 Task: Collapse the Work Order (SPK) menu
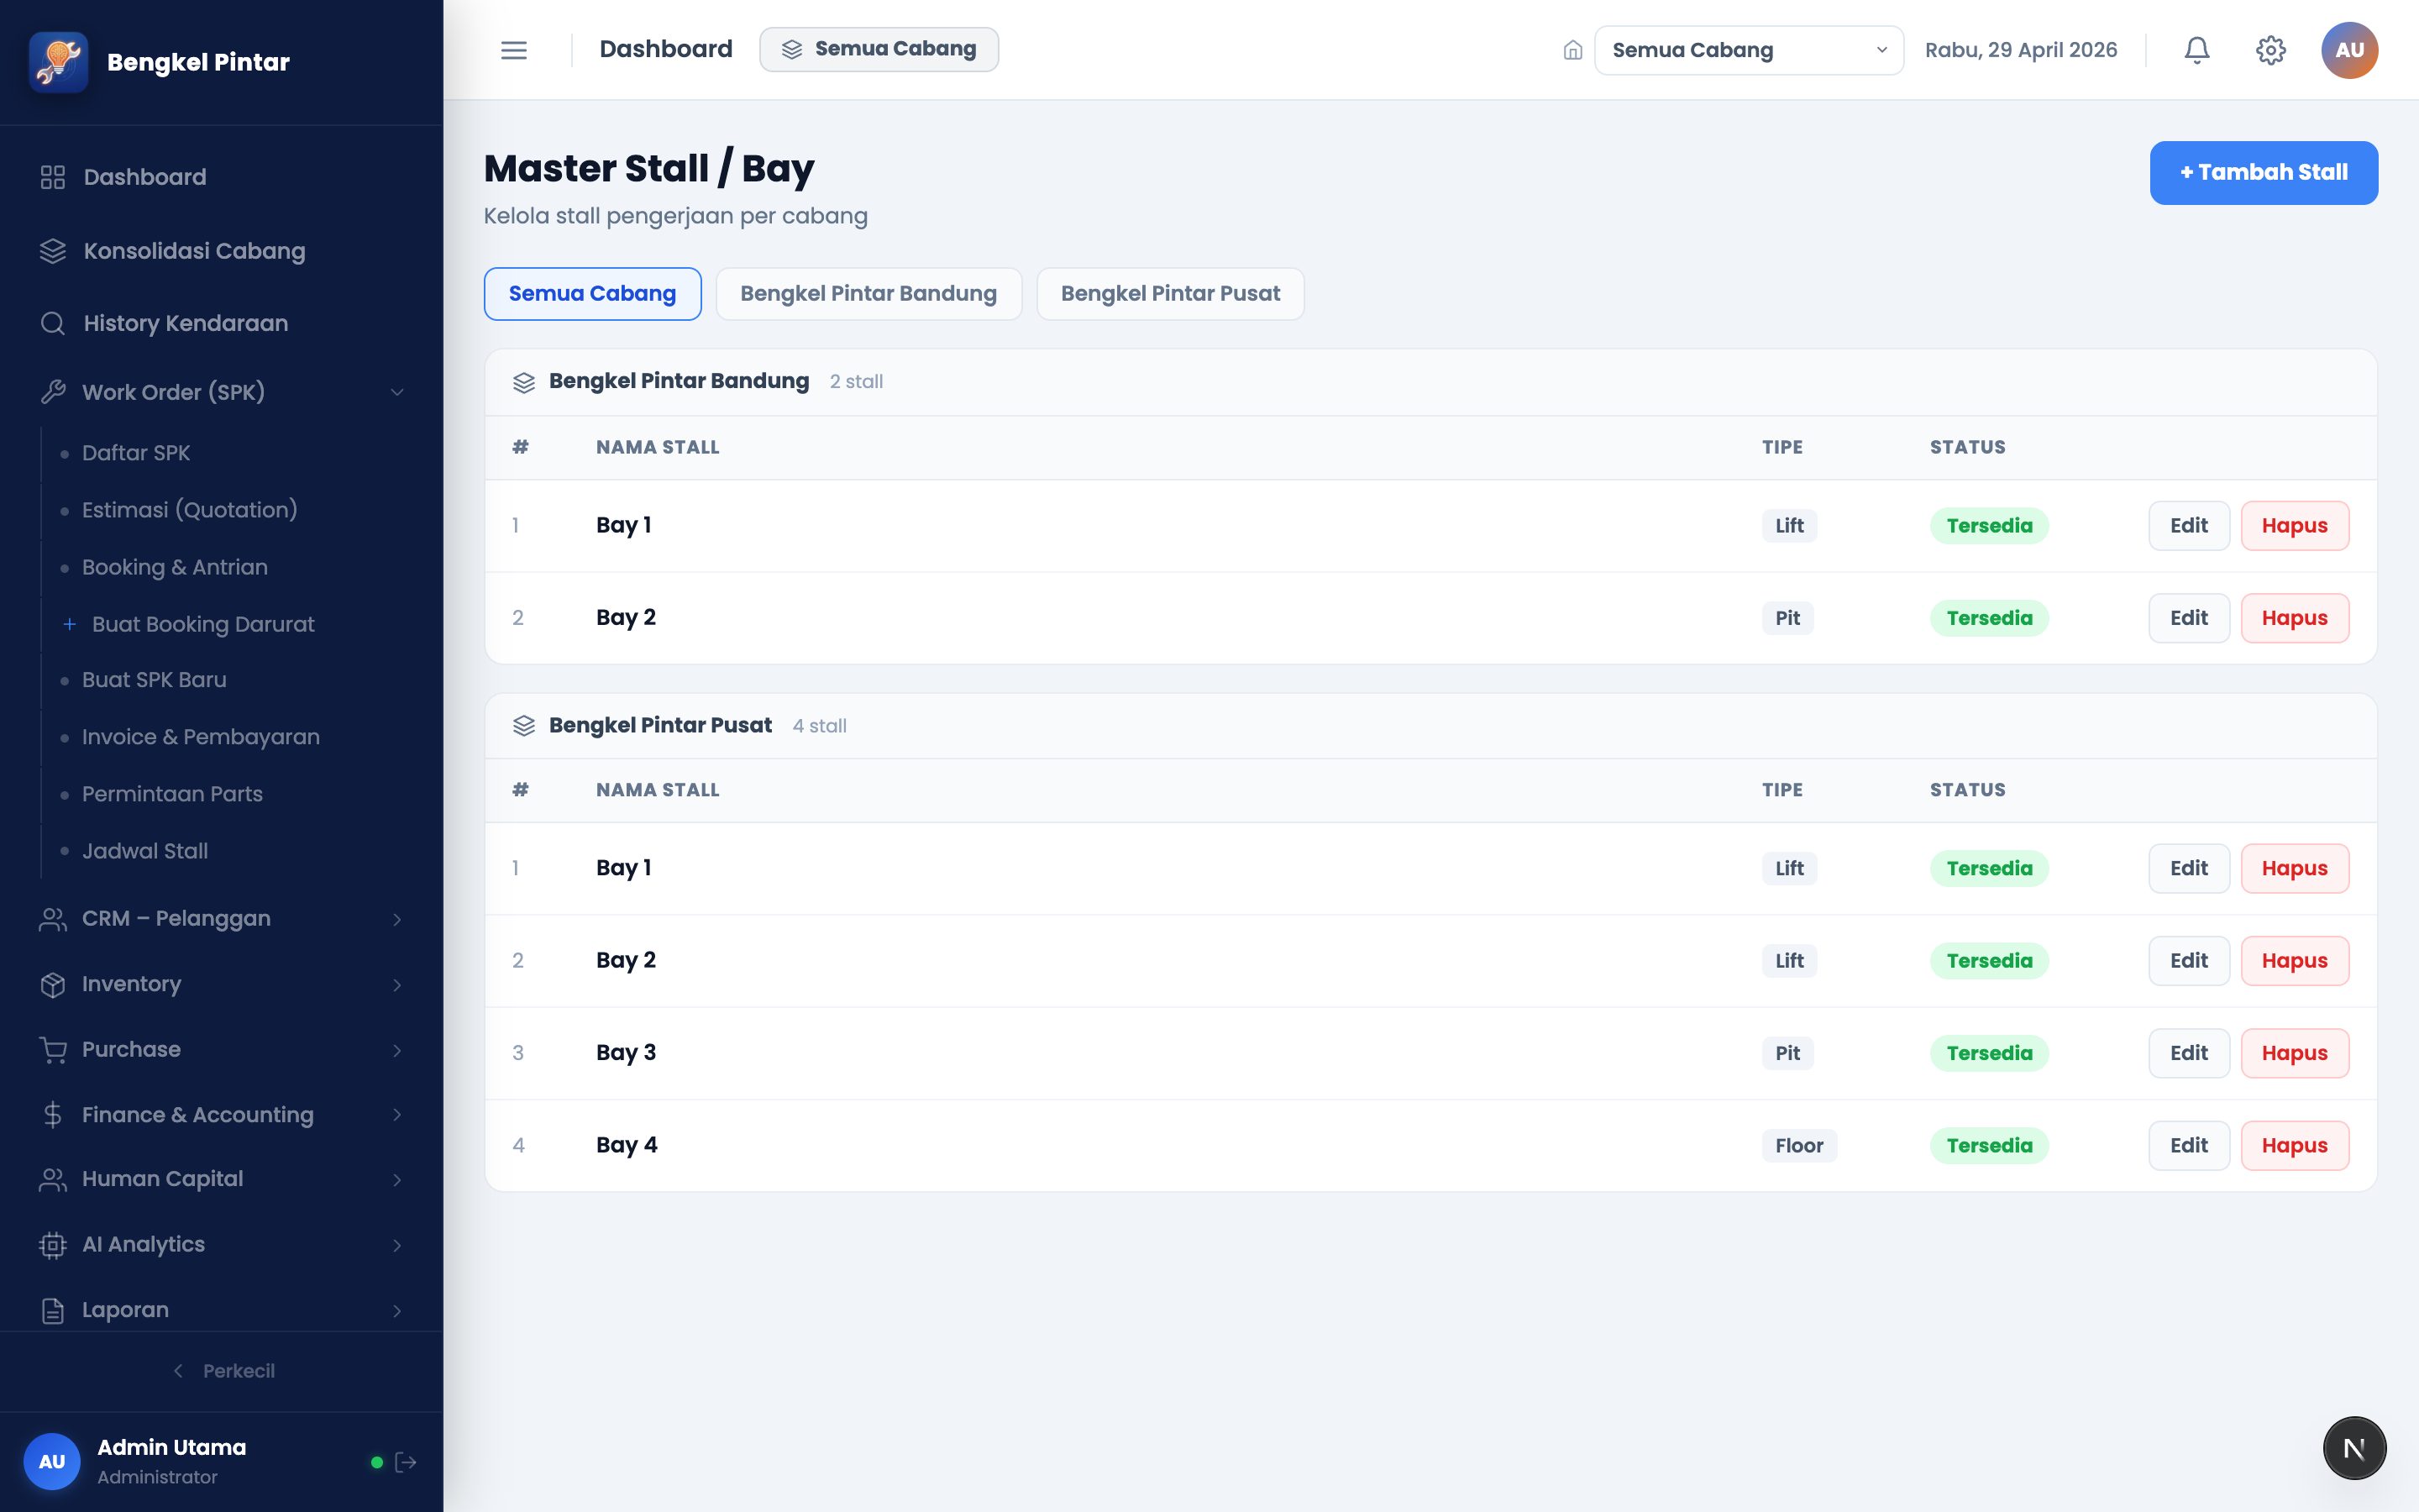[221, 392]
